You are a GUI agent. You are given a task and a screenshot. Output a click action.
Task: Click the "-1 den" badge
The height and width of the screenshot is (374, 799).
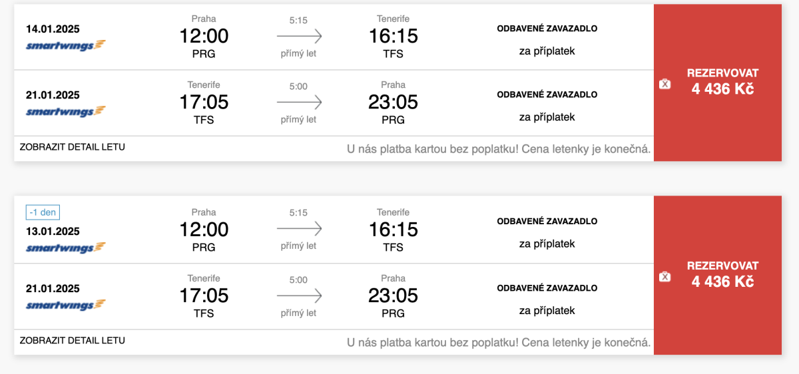click(x=43, y=213)
